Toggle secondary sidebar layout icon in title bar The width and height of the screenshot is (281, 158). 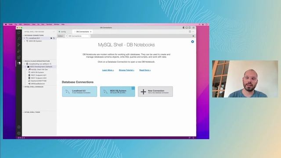189,28
